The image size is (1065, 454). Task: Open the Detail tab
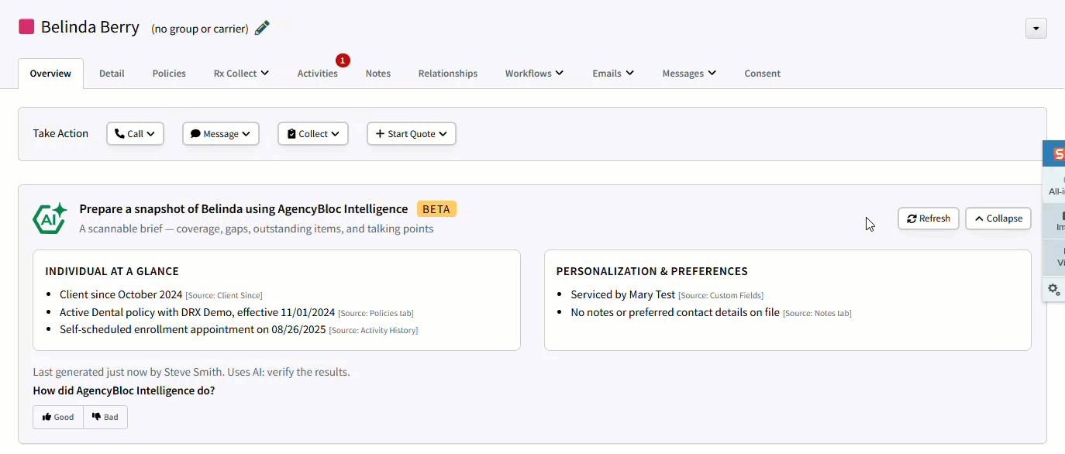point(112,74)
